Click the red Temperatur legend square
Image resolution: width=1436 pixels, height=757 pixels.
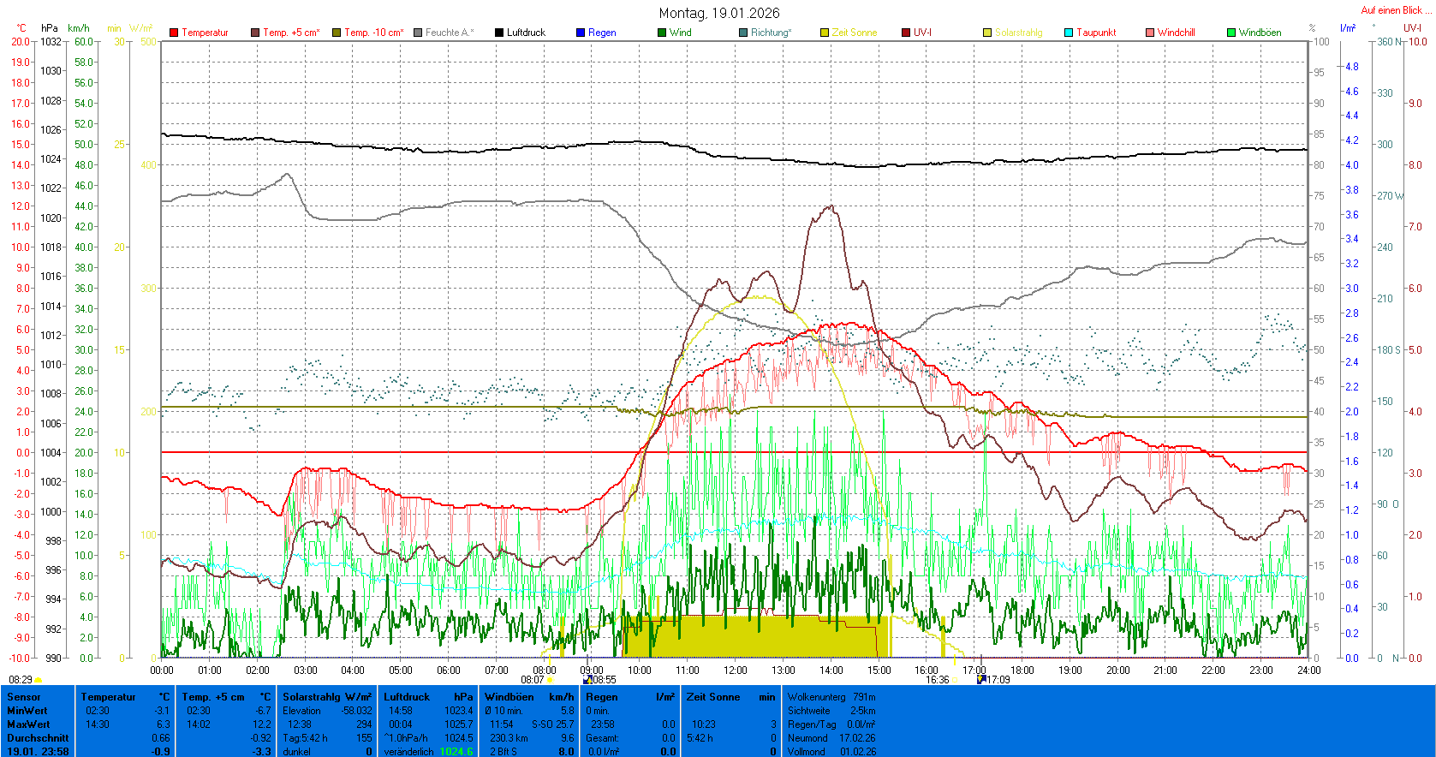[x=174, y=33]
